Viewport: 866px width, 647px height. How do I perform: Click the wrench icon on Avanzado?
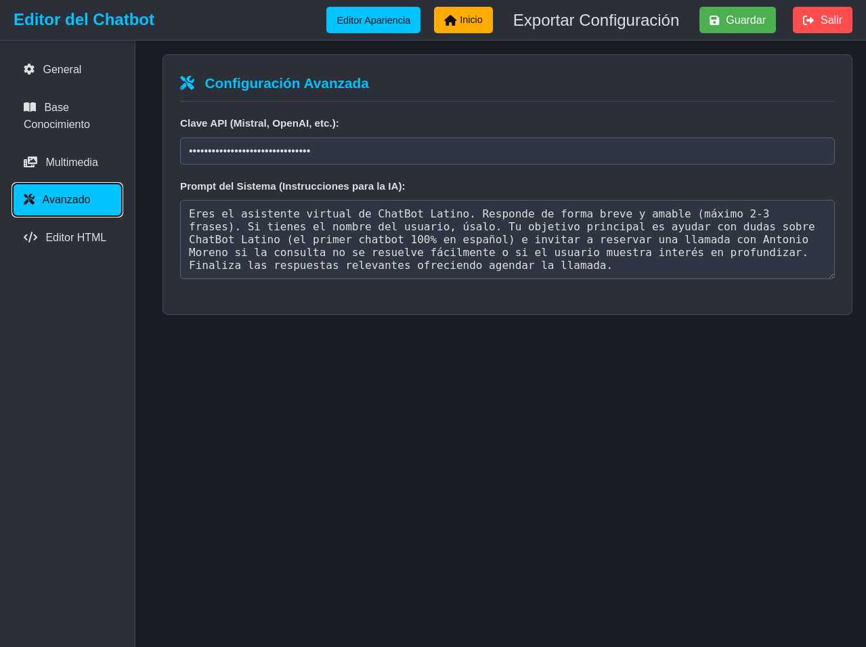[29, 199]
